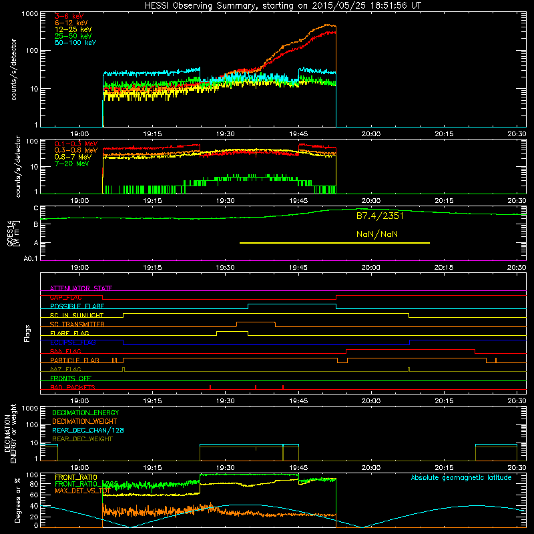Click the raised SC_TRANSMITTER flag segment

pyautogui.click(x=256, y=322)
